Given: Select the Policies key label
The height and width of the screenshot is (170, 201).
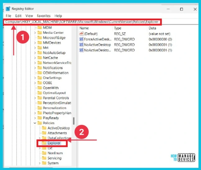Looking at the screenshot, I should click(49, 123).
